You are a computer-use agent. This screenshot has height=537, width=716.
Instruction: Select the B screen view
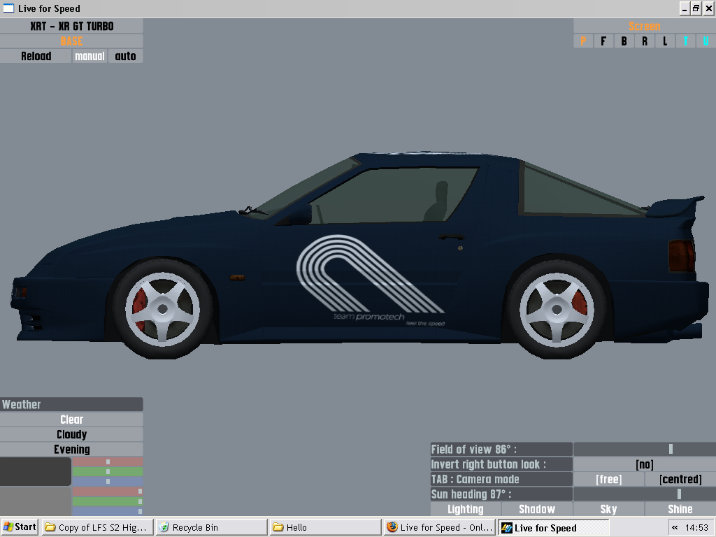tap(624, 41)
